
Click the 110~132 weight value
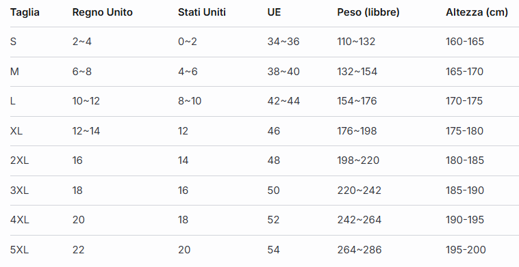[x=356, y=42]
